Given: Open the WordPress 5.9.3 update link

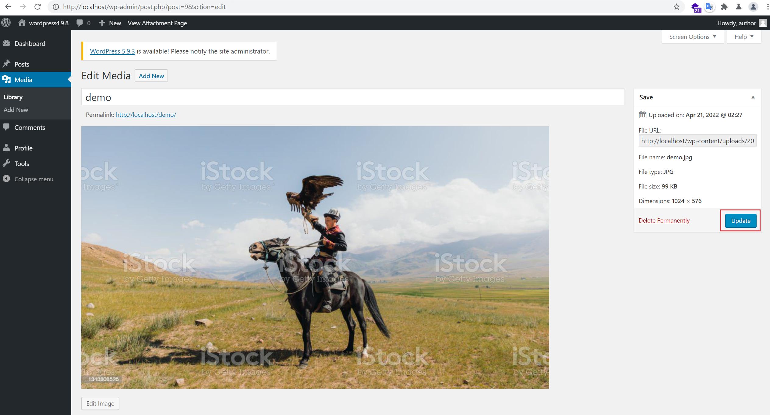Looking at the screenshot, I should pos(112,51).
